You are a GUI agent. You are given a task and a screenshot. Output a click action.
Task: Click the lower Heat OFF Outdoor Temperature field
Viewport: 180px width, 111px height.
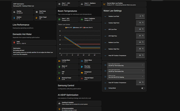(x=140, y=82)
